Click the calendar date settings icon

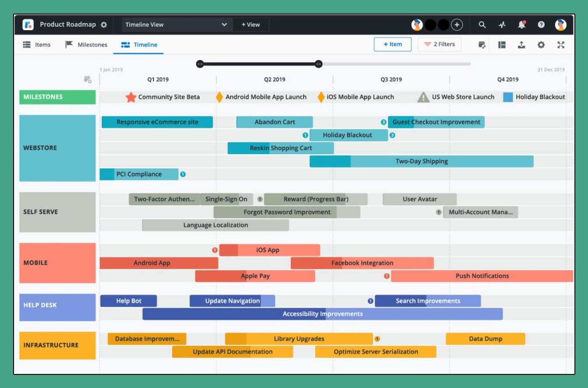[88, 79]
